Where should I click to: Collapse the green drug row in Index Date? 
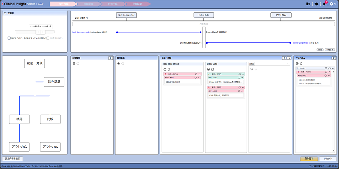click(243, 74)
